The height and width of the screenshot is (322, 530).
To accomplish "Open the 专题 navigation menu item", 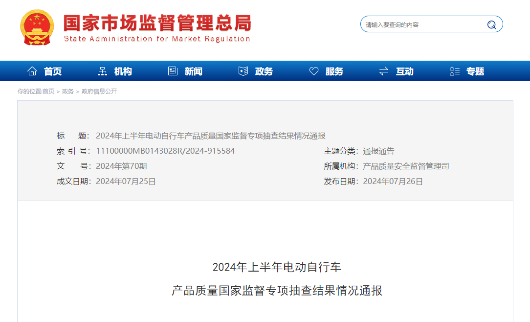I will coord(475,71).
